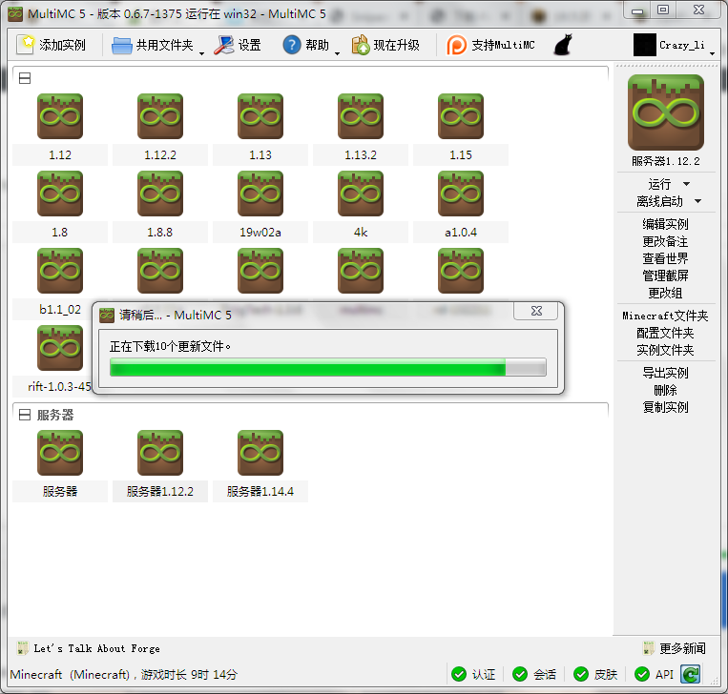Select the 服务器1.14.4 instance icon
Image resolution: width=728 pixels, height=694 pixels.
pos(260,453)
